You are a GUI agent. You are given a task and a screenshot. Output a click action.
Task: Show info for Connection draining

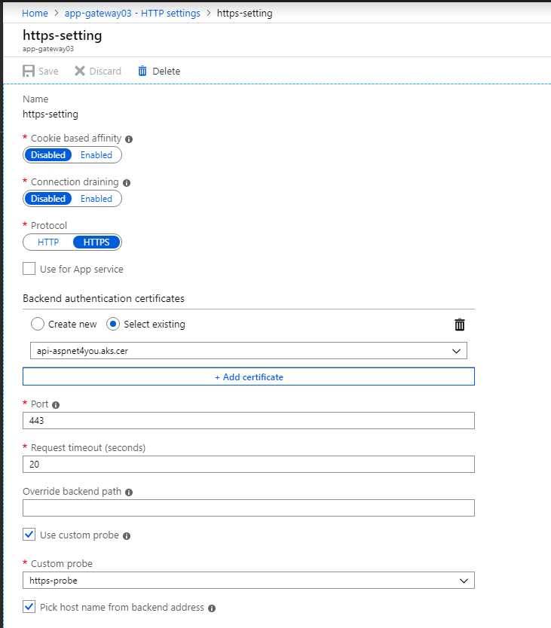[127, 183]
